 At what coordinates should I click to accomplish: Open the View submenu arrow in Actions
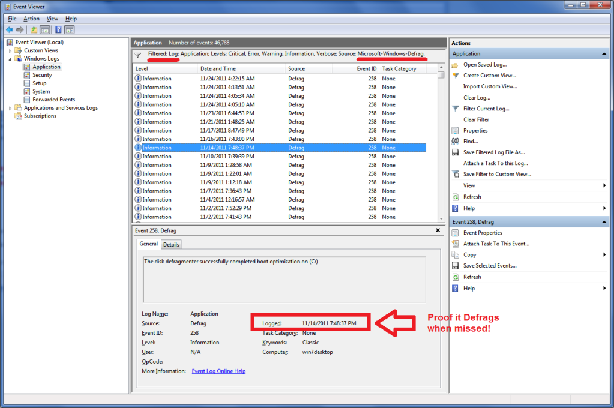click(604, 185)
